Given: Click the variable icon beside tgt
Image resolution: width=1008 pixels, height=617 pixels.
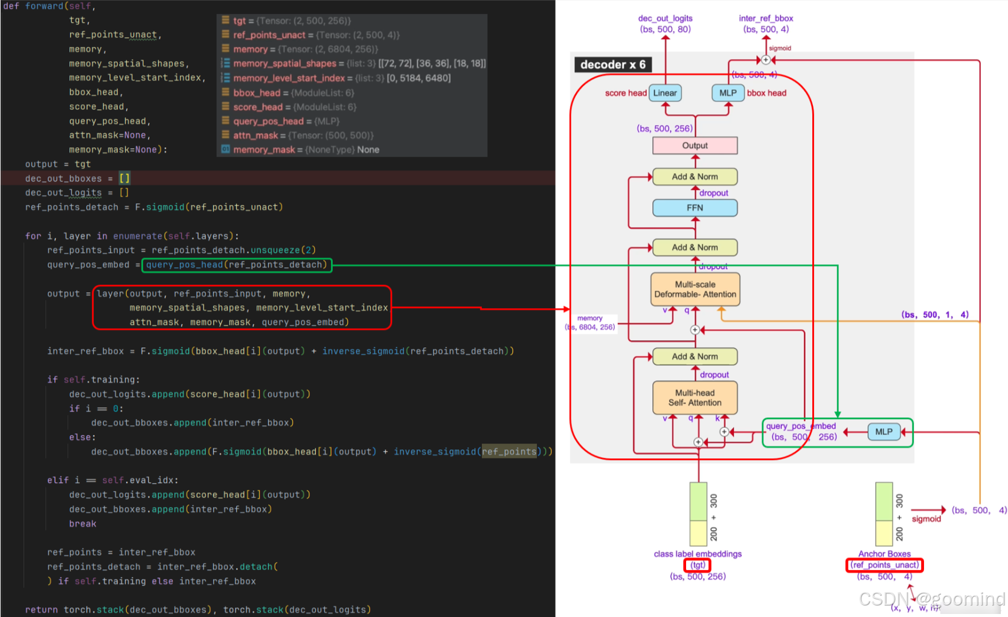Looking at the screenshot, I should click(225, 20).
